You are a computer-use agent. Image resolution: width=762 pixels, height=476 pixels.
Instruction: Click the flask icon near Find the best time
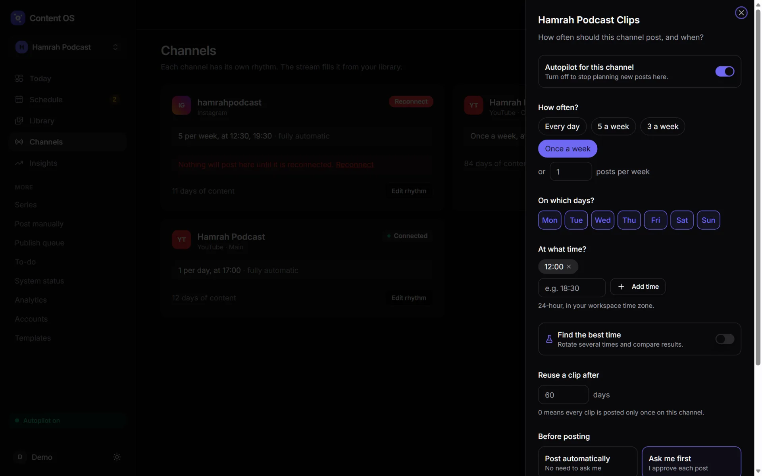[x=549, y=339]
